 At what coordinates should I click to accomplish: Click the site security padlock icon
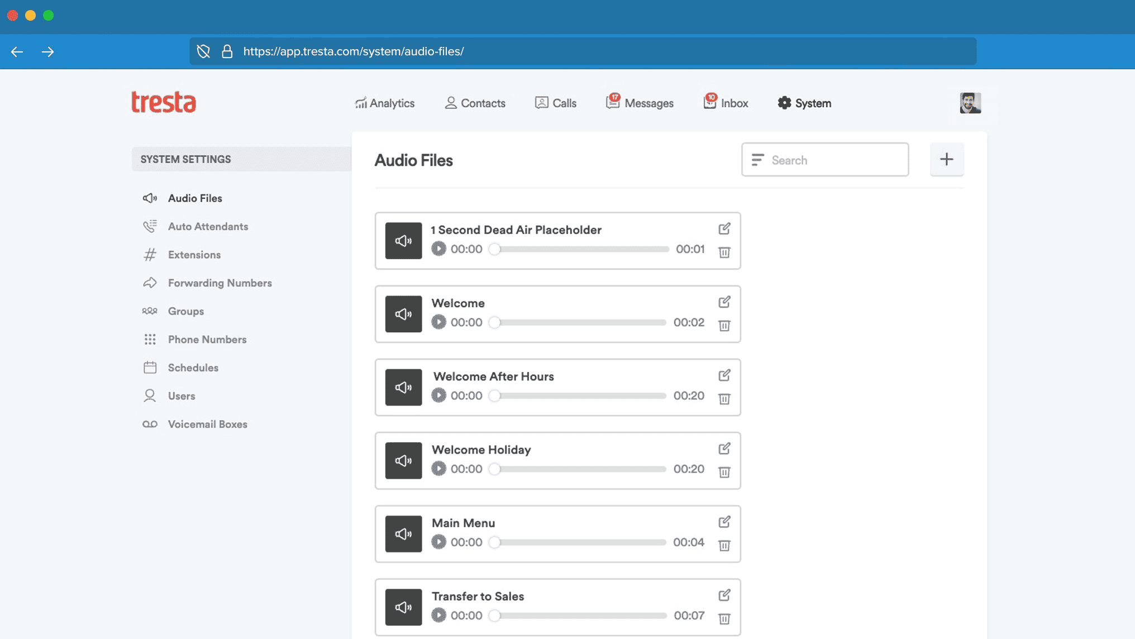pos(227,51)
